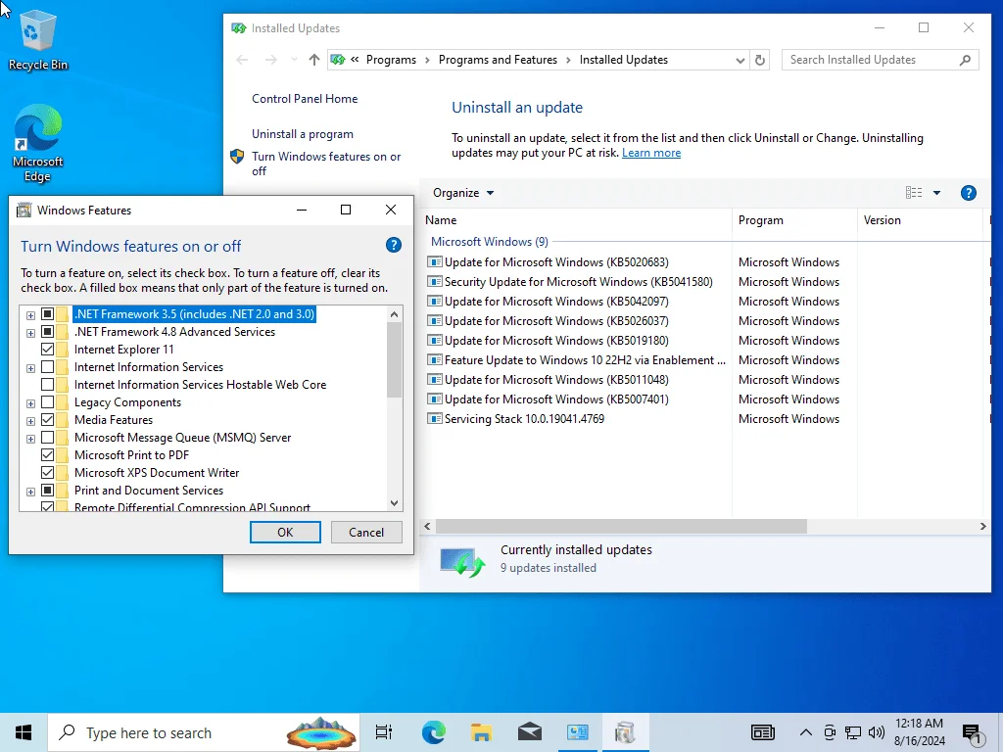Click Cancel in the Windows Features dialog

click(366, 532)
